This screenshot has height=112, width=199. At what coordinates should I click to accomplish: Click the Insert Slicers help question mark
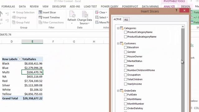point(176,11)
